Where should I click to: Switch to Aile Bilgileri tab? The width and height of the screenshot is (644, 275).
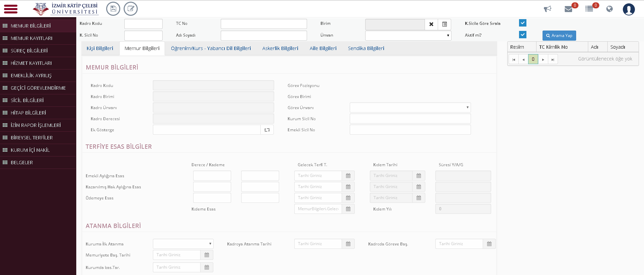pos(323,48)
